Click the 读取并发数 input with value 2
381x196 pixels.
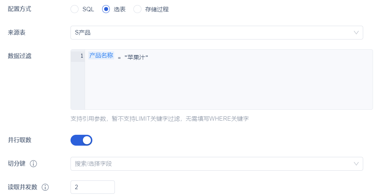coord(93,187)
